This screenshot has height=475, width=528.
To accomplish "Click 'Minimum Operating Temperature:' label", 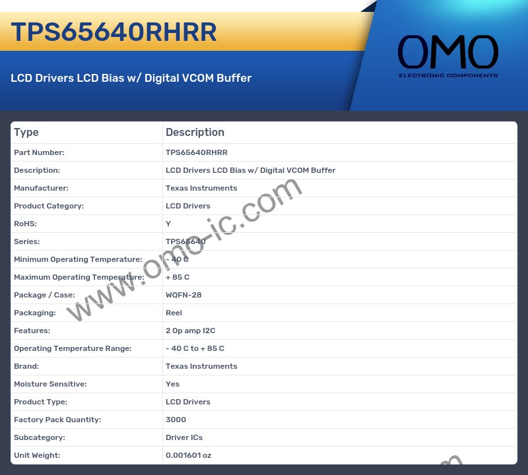I will 78,259.
